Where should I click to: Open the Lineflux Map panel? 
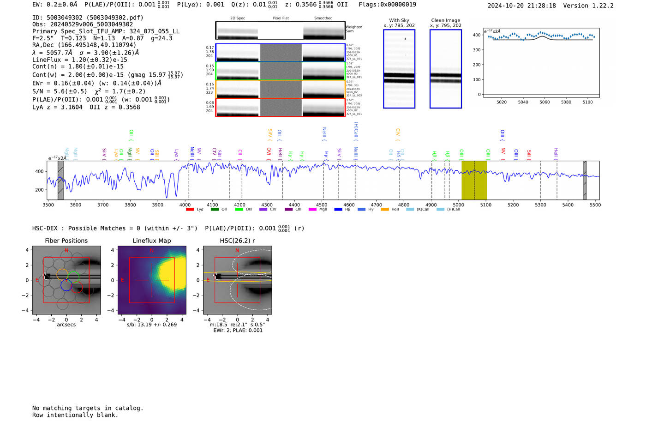pyautogui.click(x=152, y=280)
